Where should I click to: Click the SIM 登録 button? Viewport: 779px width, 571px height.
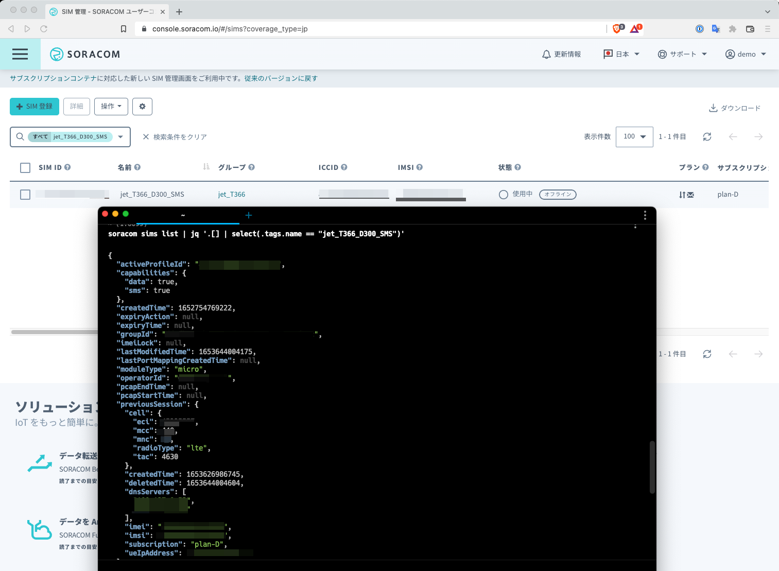(34, 107)
